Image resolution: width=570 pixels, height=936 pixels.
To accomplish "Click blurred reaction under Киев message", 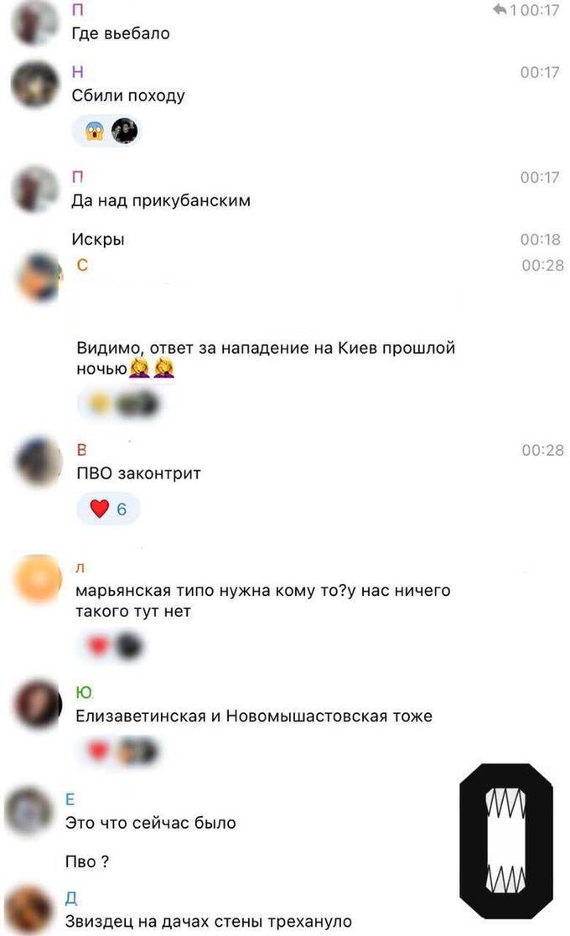I will tap(121, 404).
